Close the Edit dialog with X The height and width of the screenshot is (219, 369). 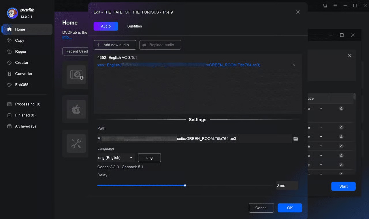[x=298, y=12]
